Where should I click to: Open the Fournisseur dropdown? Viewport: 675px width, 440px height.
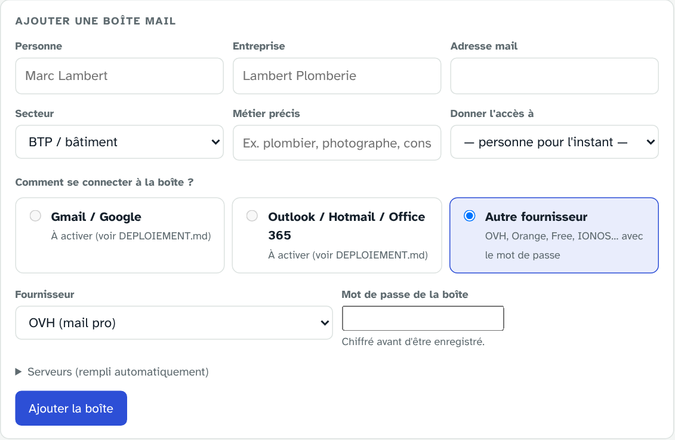point(174,323)
